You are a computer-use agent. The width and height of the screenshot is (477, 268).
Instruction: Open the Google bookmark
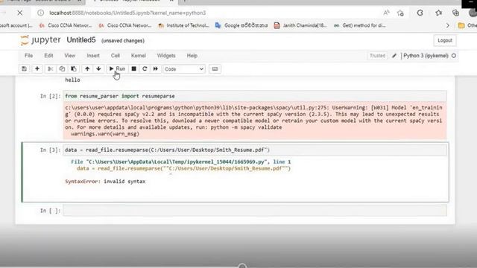tap(241, 25)
